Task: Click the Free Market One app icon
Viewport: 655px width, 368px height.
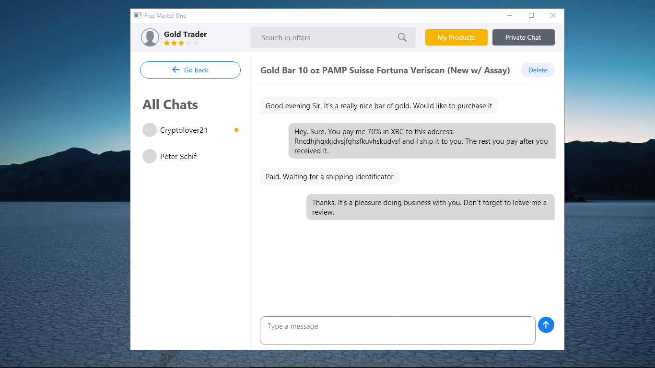Action: [x=138, y=15]
